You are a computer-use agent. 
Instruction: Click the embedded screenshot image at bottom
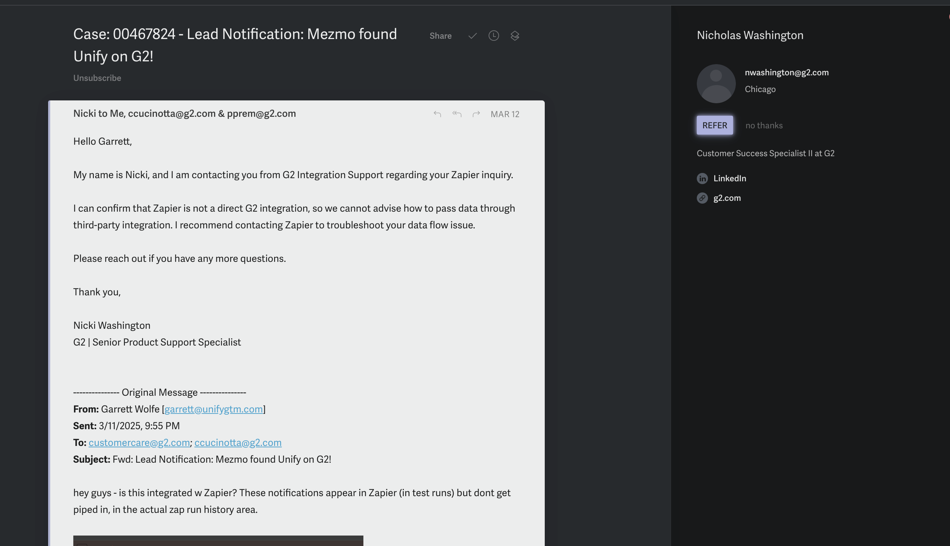[218, 541]
